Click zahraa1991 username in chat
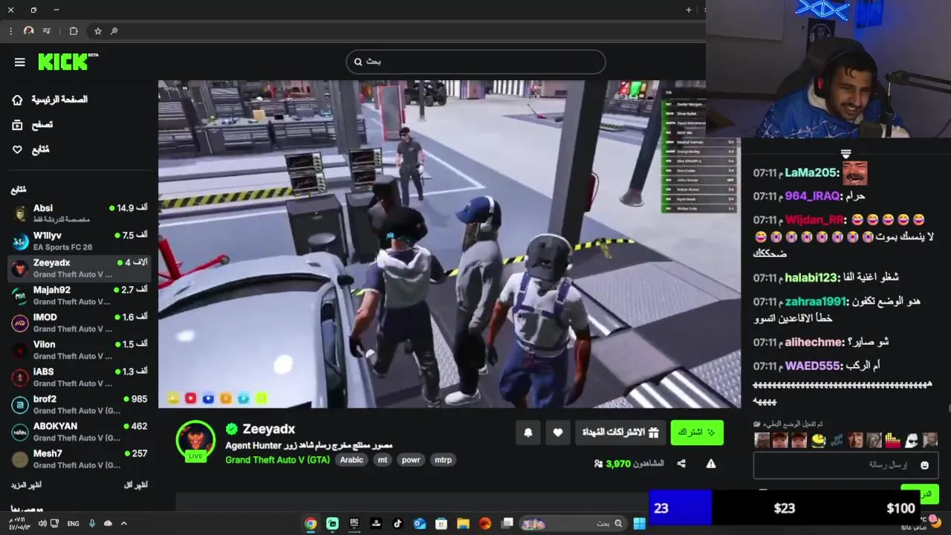Screen dimensions: 951x535 [816, 301]
